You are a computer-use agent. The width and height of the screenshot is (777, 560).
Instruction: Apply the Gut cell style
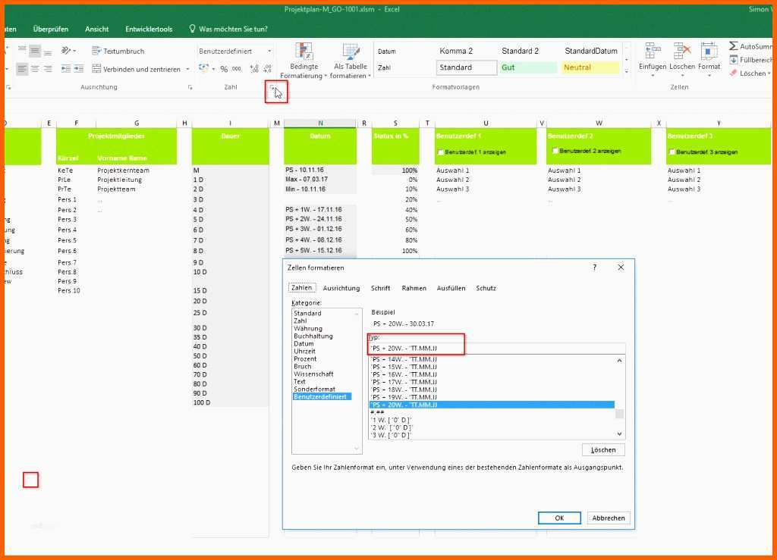pyautogui.click(x=528, y=67)
